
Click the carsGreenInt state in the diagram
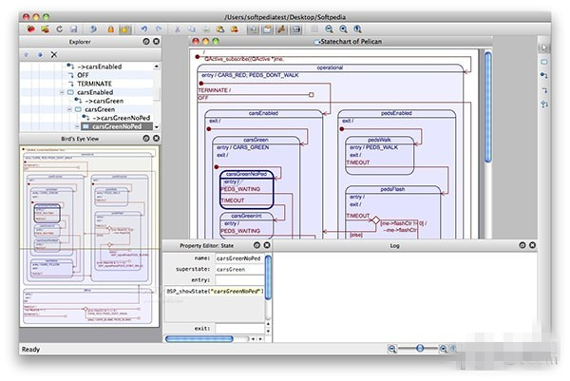(x=246, y=216)
